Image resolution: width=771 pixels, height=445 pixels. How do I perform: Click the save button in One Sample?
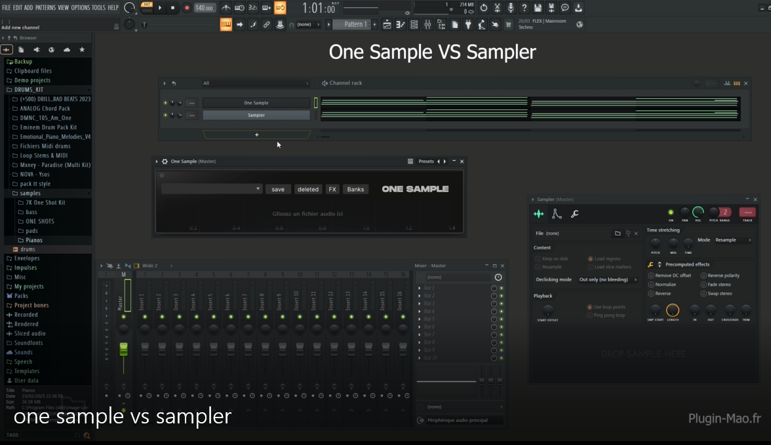tap(278, 189)
